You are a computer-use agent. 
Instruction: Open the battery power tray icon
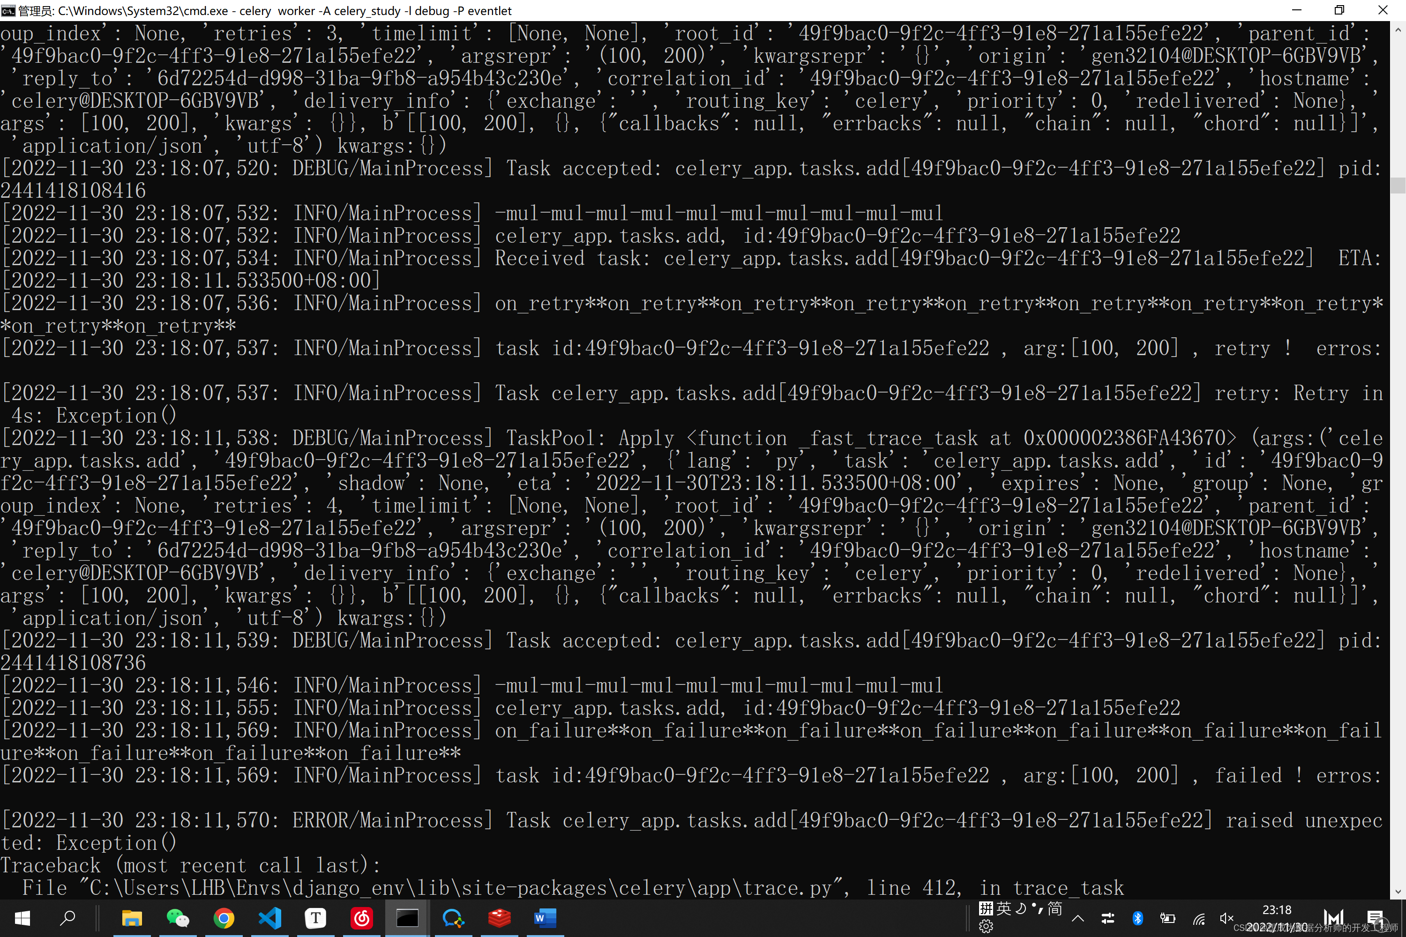1167,918
